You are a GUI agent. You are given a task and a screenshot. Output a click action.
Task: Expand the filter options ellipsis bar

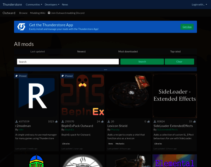pos(105,69)
